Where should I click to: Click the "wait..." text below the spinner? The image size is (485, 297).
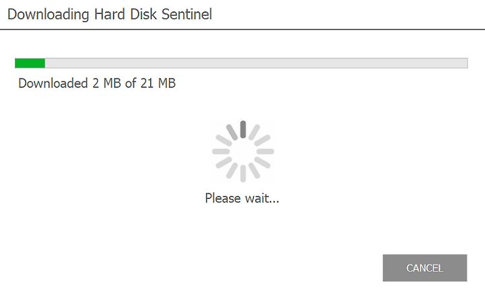[262, 198]
